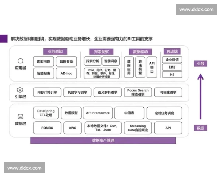Click the DataSpring ETL处理 box
This screenshot has height=177, width=221.
coord(46,112)
